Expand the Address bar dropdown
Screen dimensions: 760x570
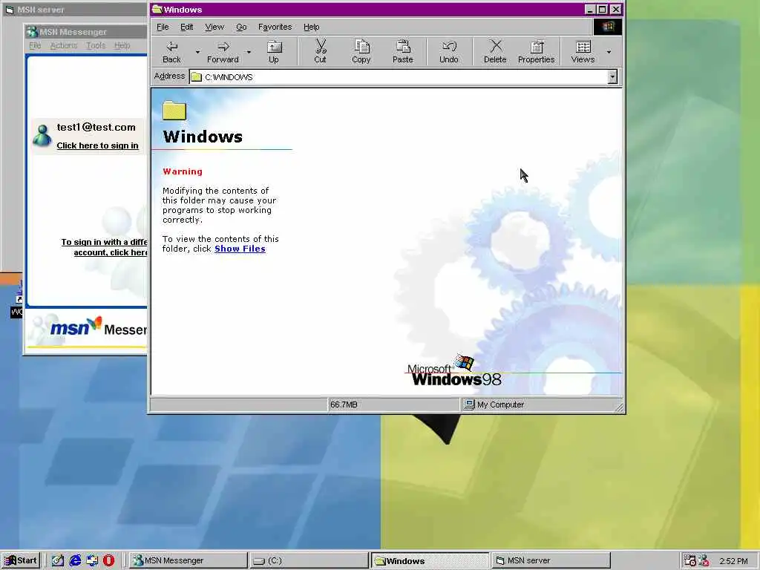click(x=612, y=77)
